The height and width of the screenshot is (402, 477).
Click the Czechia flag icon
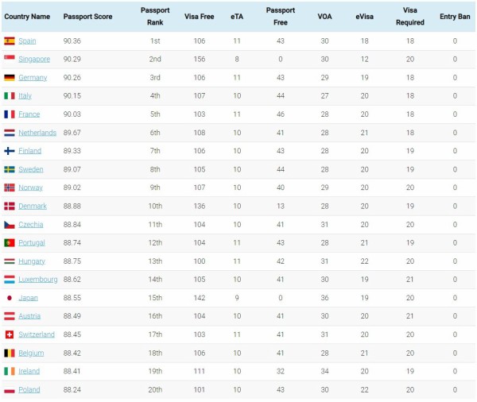pyautogui.click(x=10, y=225)
